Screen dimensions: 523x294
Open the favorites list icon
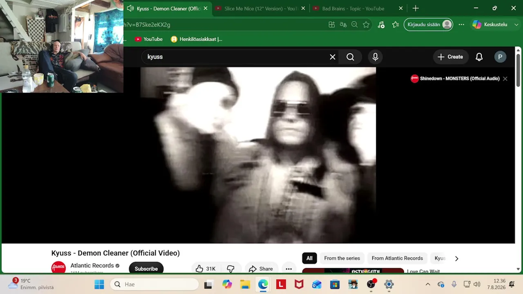coord(395,24)
